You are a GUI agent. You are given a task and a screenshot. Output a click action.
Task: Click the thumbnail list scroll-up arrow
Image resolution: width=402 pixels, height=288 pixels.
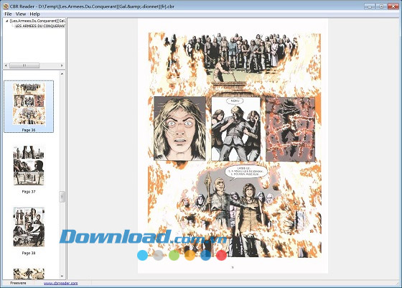click(x=62, y=74)
